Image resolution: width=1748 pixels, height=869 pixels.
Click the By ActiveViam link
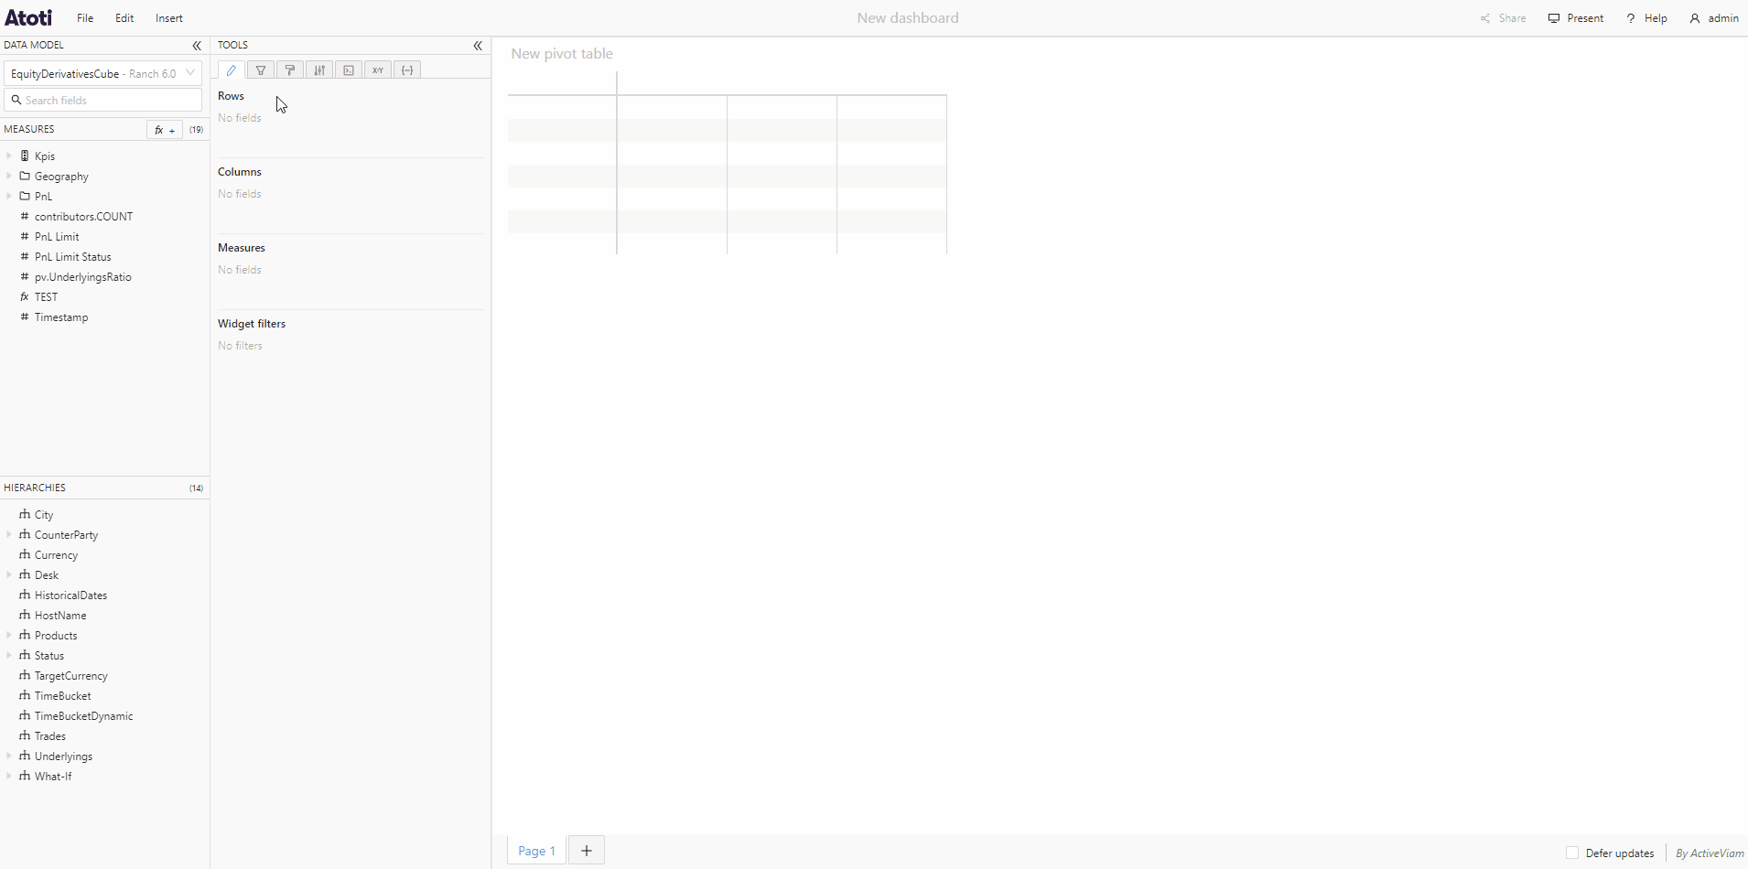tap(1710, 853)
